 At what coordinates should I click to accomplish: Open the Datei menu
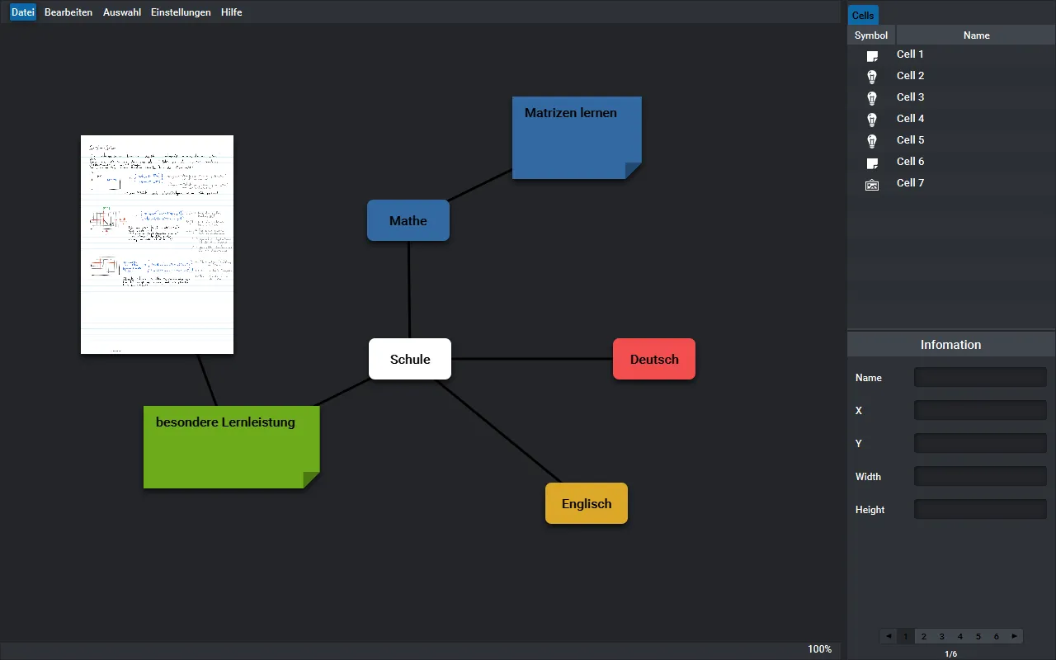[23, 12]
